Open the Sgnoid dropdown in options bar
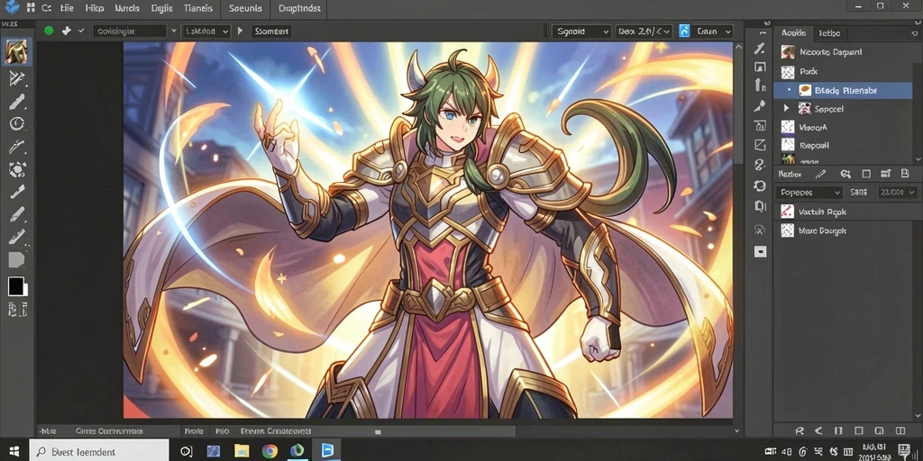Screen dimensions: 923x461 point(581,32)
